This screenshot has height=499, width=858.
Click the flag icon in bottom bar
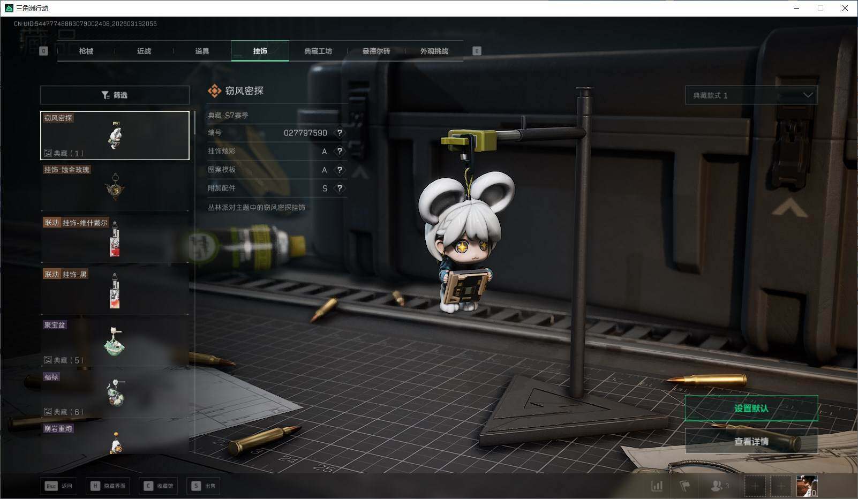coord(684,486)
